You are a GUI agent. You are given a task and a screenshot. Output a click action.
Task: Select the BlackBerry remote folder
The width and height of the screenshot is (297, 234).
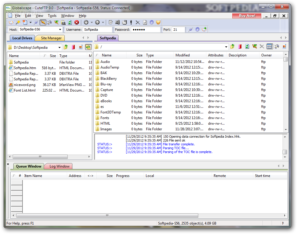point(108,79)
